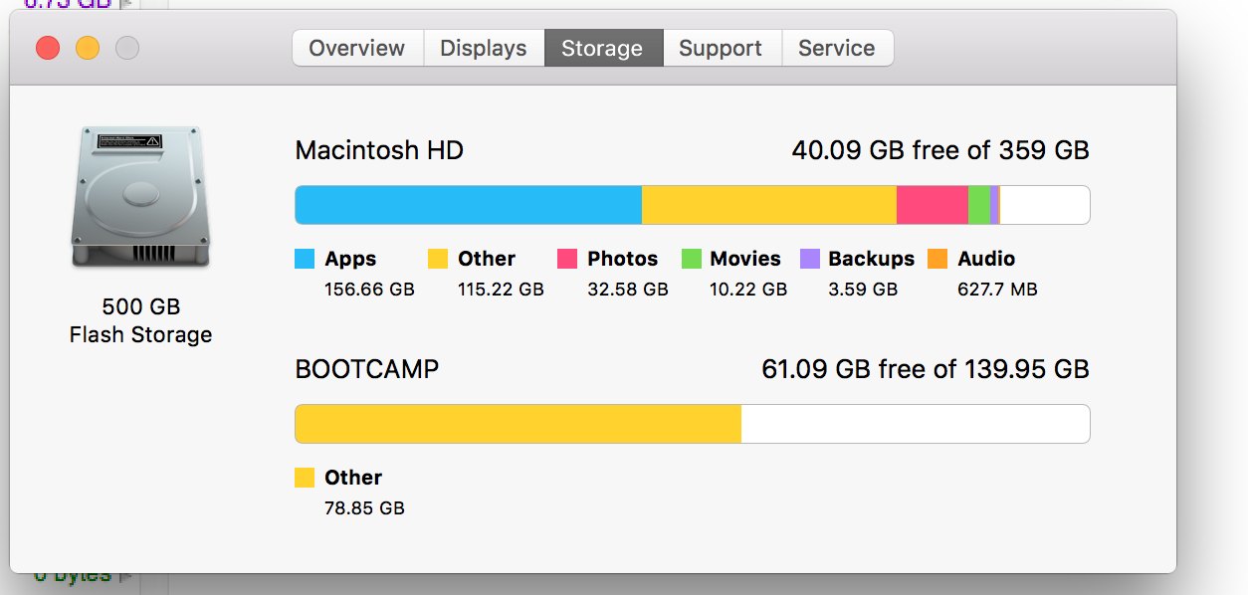
Task: Click the blue Apps legend swatch
Action: [306, 259]
